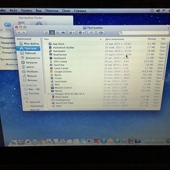Select the iTunes icon in the list
170x170 pixels.
point(52,78)
